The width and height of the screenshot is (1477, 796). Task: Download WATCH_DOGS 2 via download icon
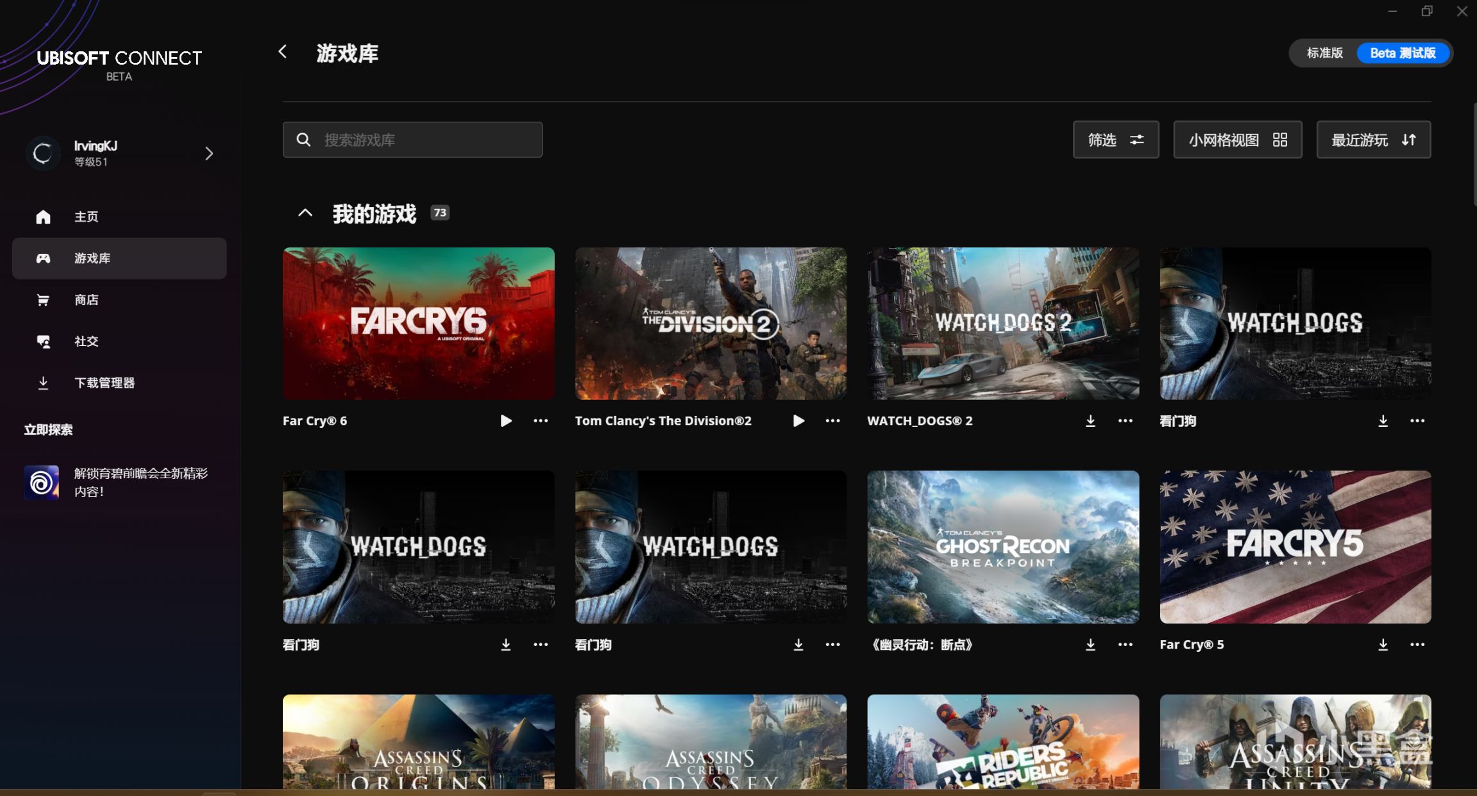(x=1090, y=420)
